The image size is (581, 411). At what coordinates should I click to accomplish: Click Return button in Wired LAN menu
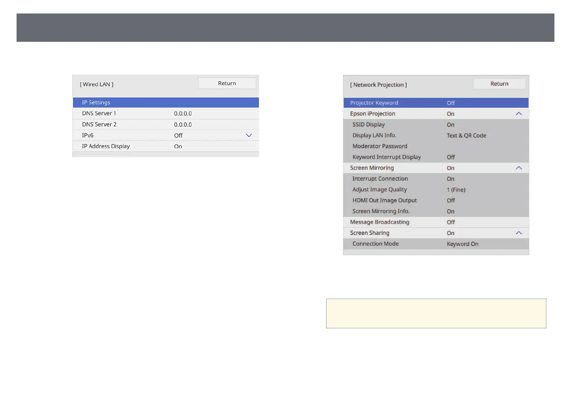(227, 83)
